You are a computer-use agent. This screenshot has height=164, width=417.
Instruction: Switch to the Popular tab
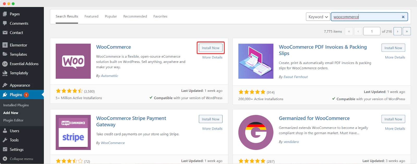(x=111, y=16)
